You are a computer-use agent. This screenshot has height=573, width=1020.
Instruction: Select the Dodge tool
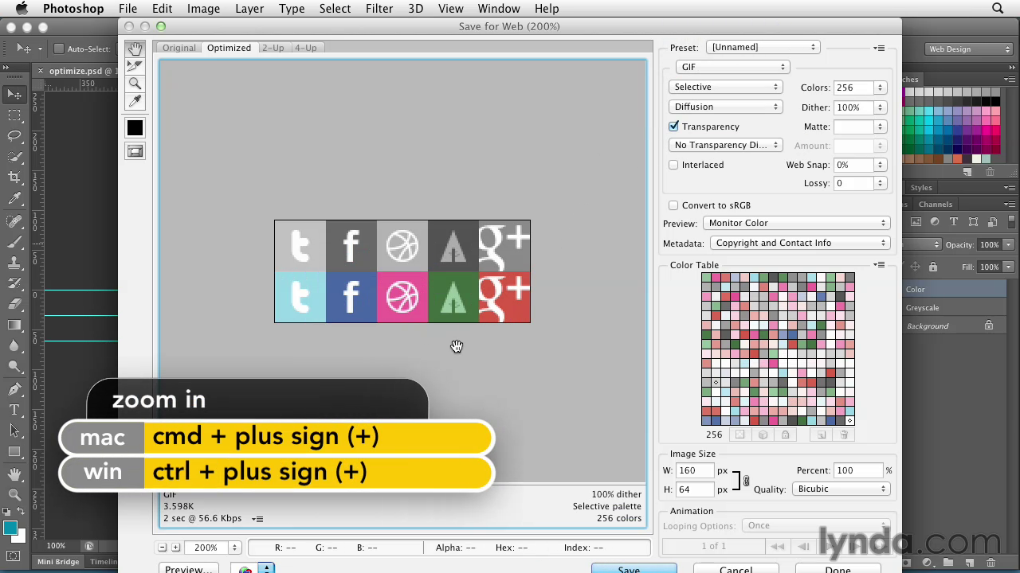point(14,367)
